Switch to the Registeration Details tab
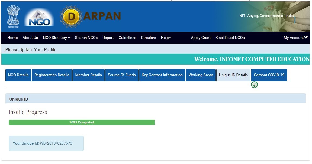 click(x=52, y=75)
